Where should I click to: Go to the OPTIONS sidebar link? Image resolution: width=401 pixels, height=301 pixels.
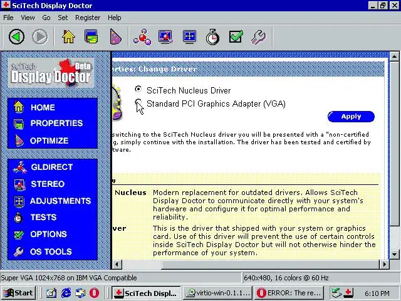[48, 234]
